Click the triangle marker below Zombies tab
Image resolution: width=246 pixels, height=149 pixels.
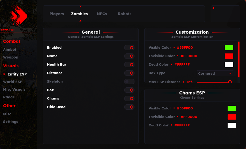80,21
